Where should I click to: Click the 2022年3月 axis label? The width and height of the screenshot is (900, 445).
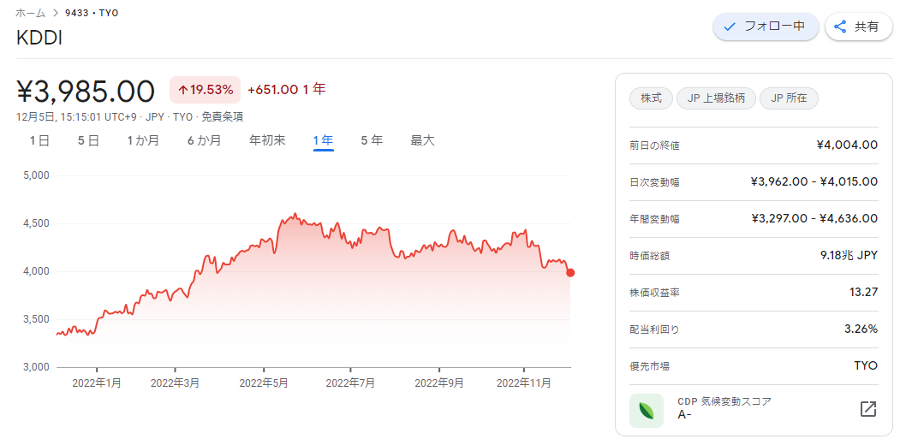(x=175, y=383)
